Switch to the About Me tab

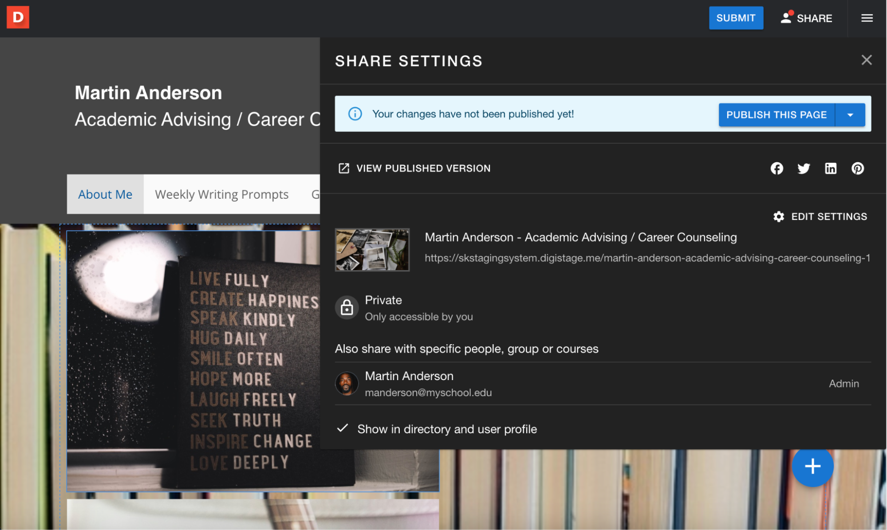click(105, 194)
